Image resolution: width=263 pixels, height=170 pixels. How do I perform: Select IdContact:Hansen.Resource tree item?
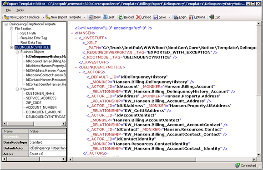46,80
